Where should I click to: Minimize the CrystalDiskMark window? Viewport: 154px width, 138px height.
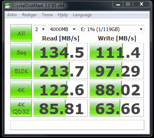click(x=118, y=4)
